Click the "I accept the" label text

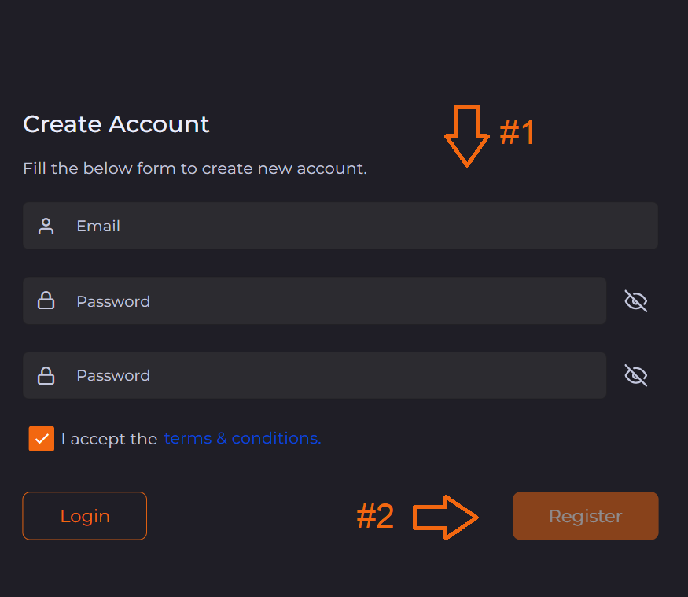pyautogui.click(x=109, y=439)
